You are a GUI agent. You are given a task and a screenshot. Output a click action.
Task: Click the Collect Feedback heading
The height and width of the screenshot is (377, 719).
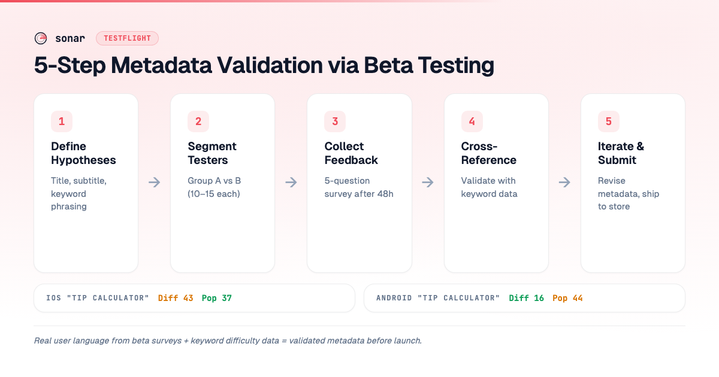pyautogui.click(x=351, y=153)
